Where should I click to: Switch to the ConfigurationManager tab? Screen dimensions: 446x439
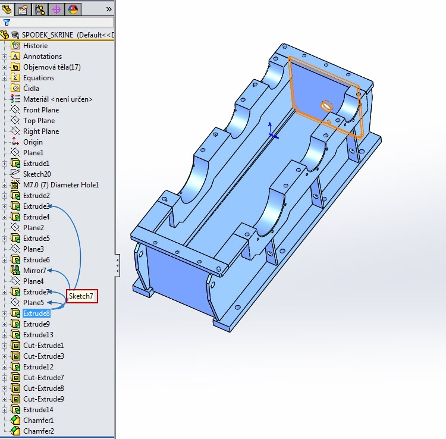click(40, 10)
